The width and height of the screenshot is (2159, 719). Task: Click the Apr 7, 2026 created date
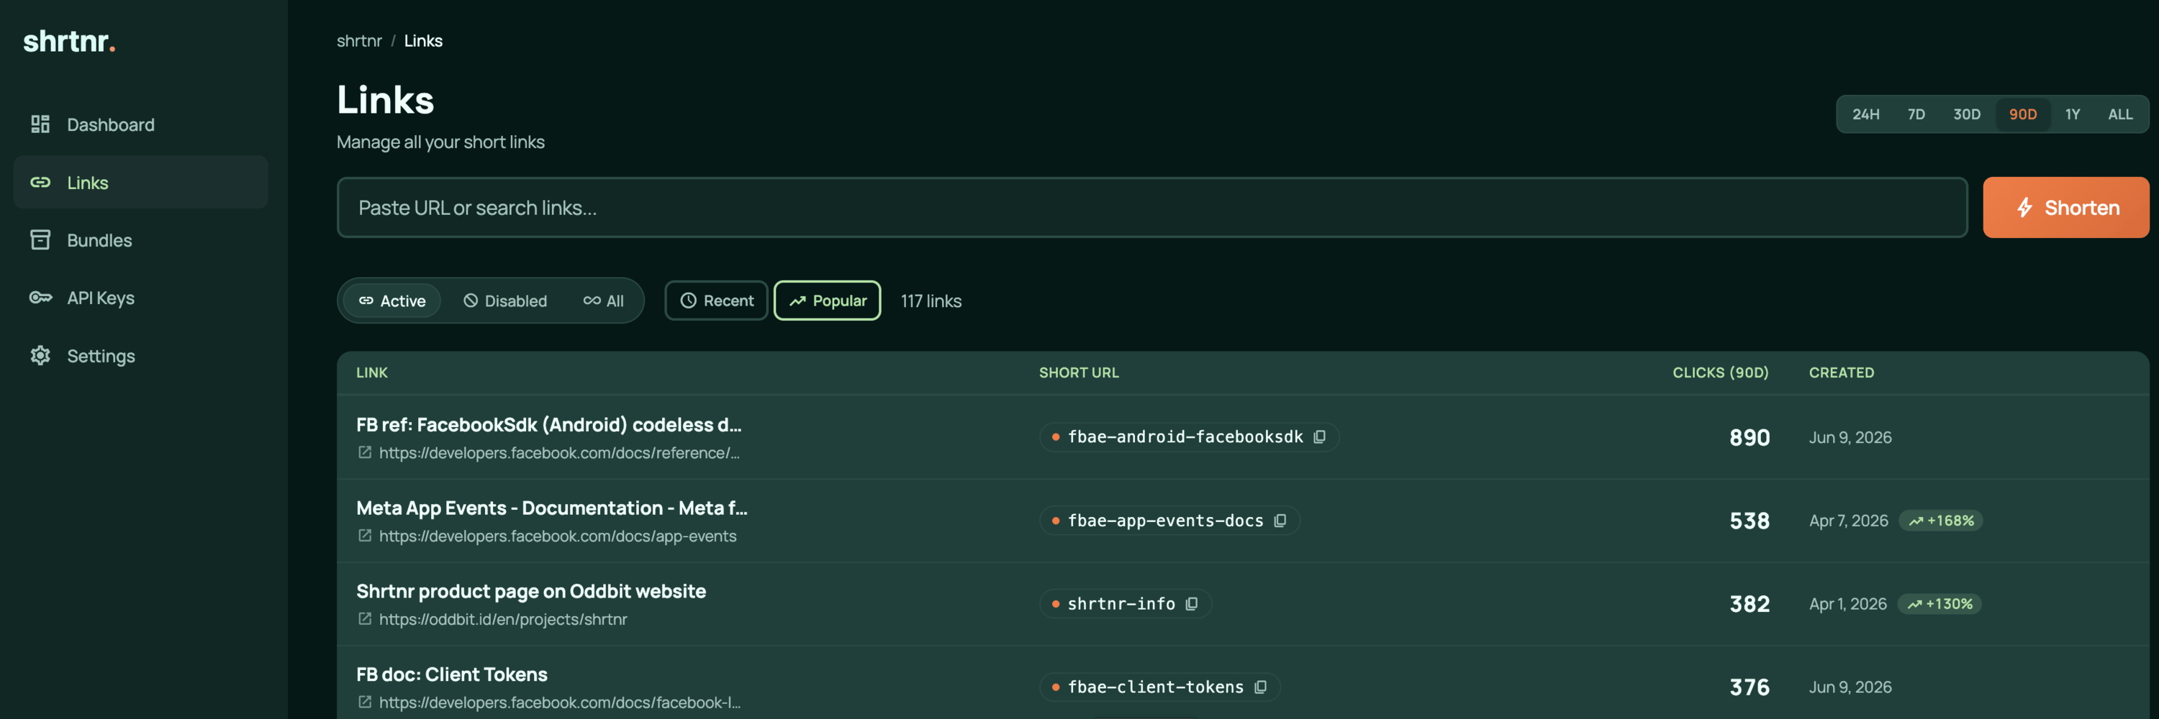click(1848, 521)
